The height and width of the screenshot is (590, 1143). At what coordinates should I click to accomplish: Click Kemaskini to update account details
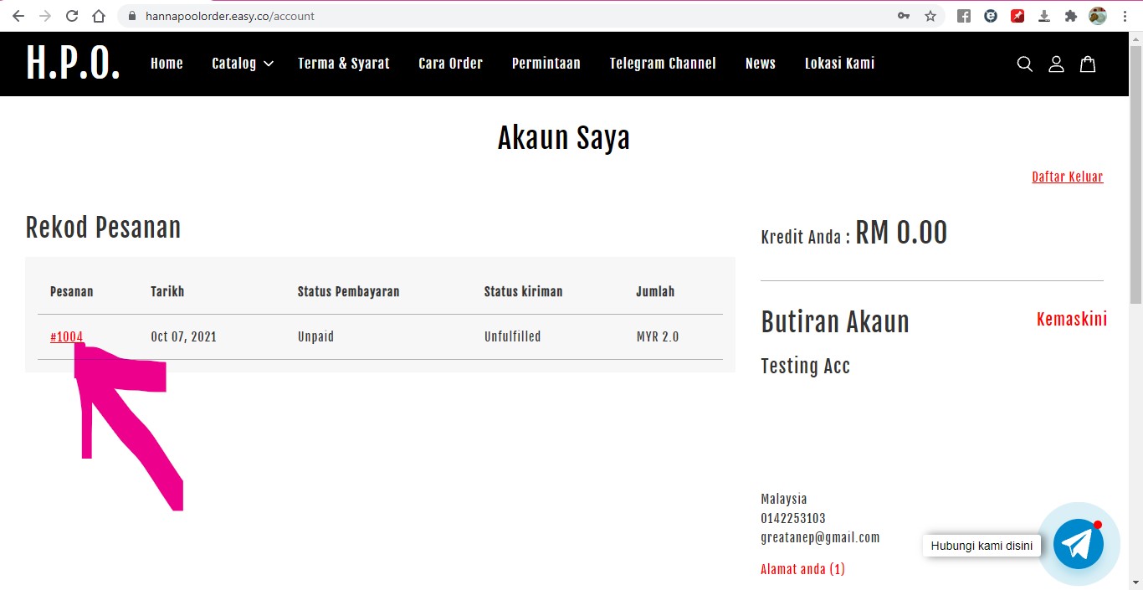[1071, 320]
